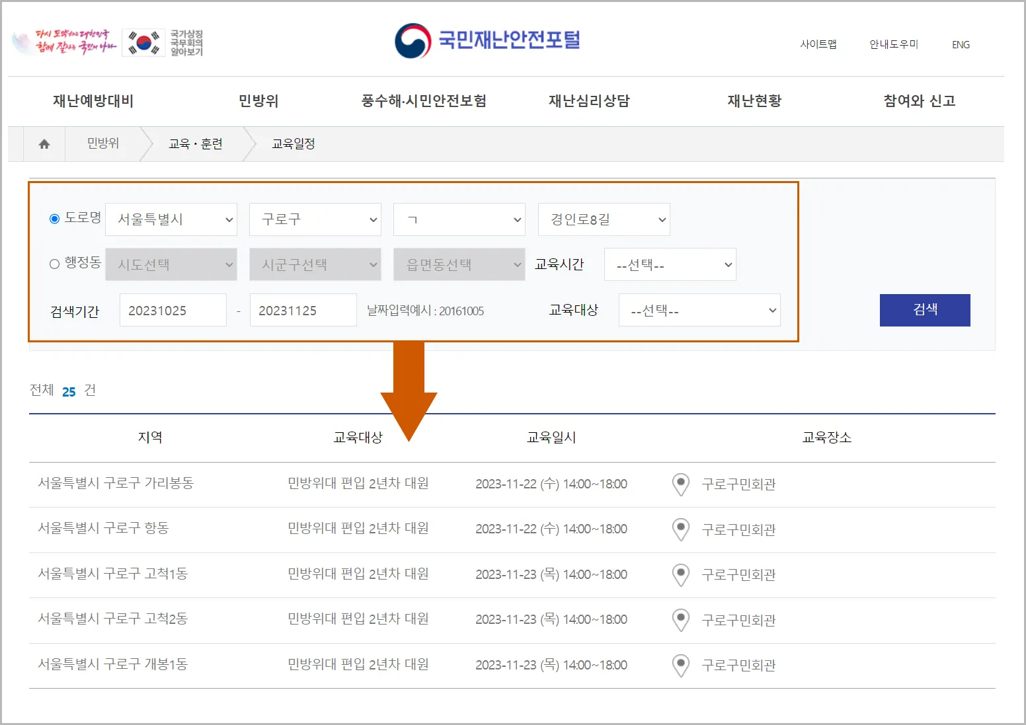Click the location pin for 고척2동 row
This screenshot has width=1026, height=725.
(x=680, y=620)
